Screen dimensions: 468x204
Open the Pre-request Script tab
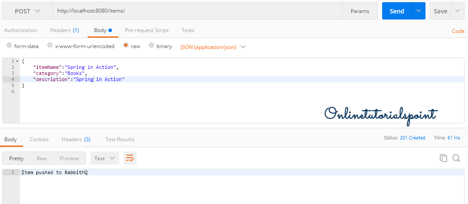click(x=147, y=30)
